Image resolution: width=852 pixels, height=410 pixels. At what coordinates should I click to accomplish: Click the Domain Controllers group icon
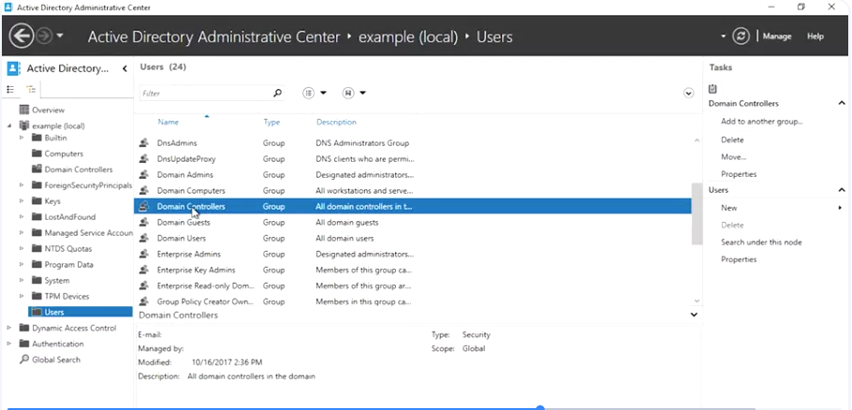143,206
